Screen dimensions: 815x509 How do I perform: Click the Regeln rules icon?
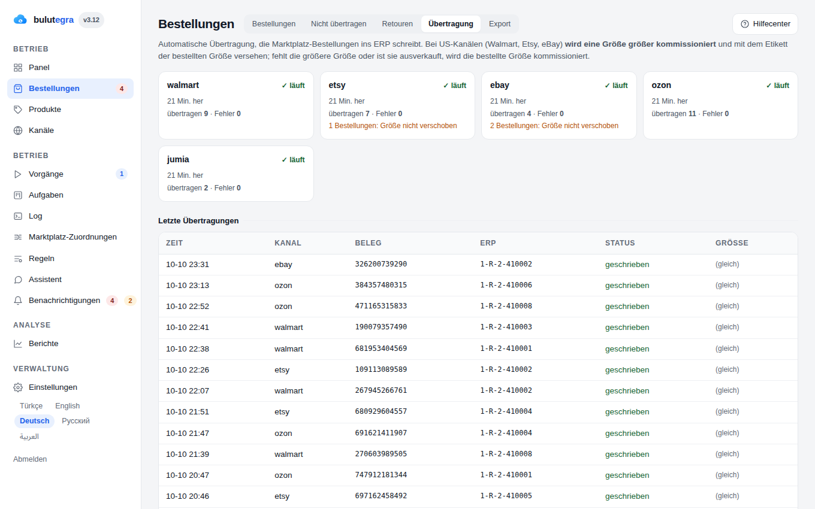click(x=18, y=259)
